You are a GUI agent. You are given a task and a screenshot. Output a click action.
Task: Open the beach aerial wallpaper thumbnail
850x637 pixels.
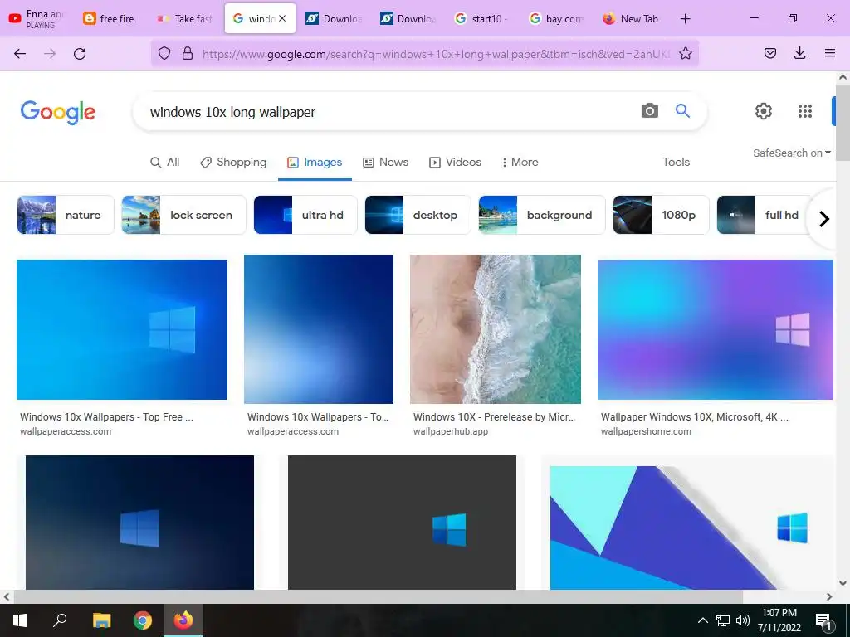point(496,329)
